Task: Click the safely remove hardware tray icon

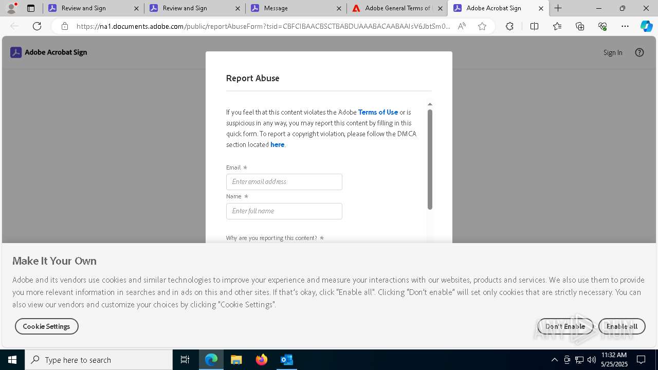Action: click(x=567, y=360)
